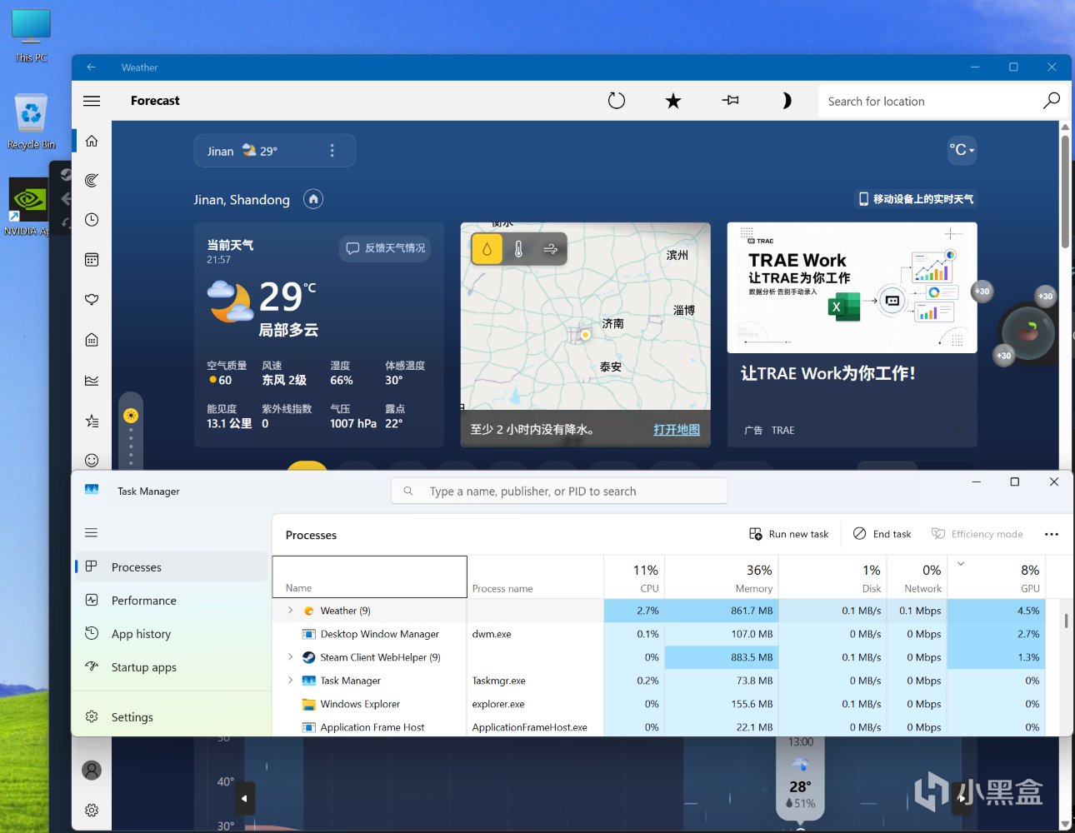Pin Jinan weather to Start
Viewport: 1075px width, 833px height.
(x=730, y=101)
